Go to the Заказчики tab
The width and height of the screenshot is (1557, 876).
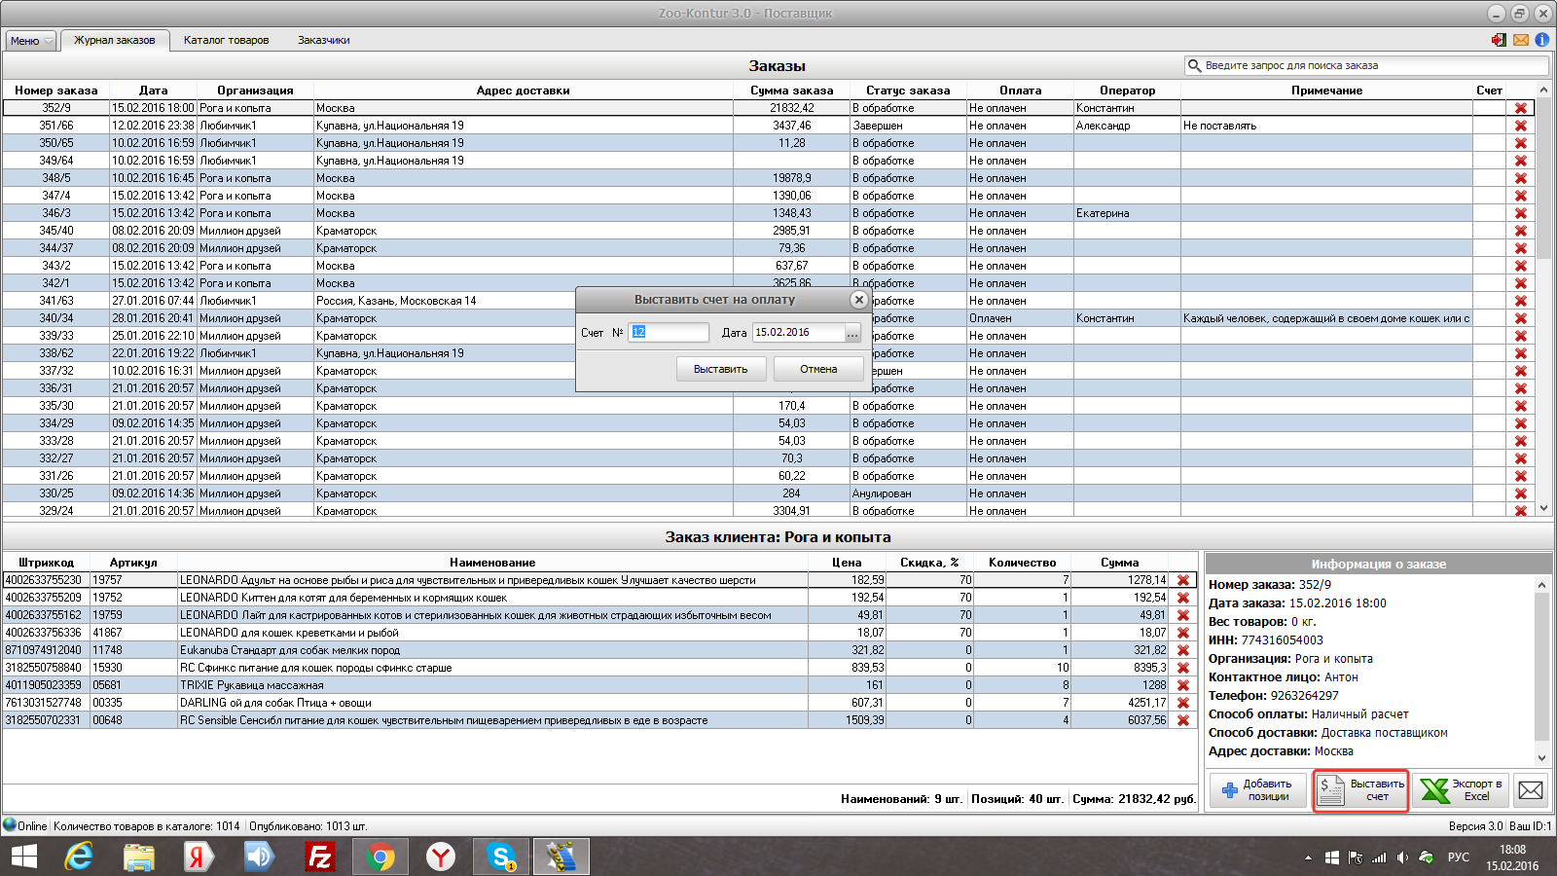(323, 40)
